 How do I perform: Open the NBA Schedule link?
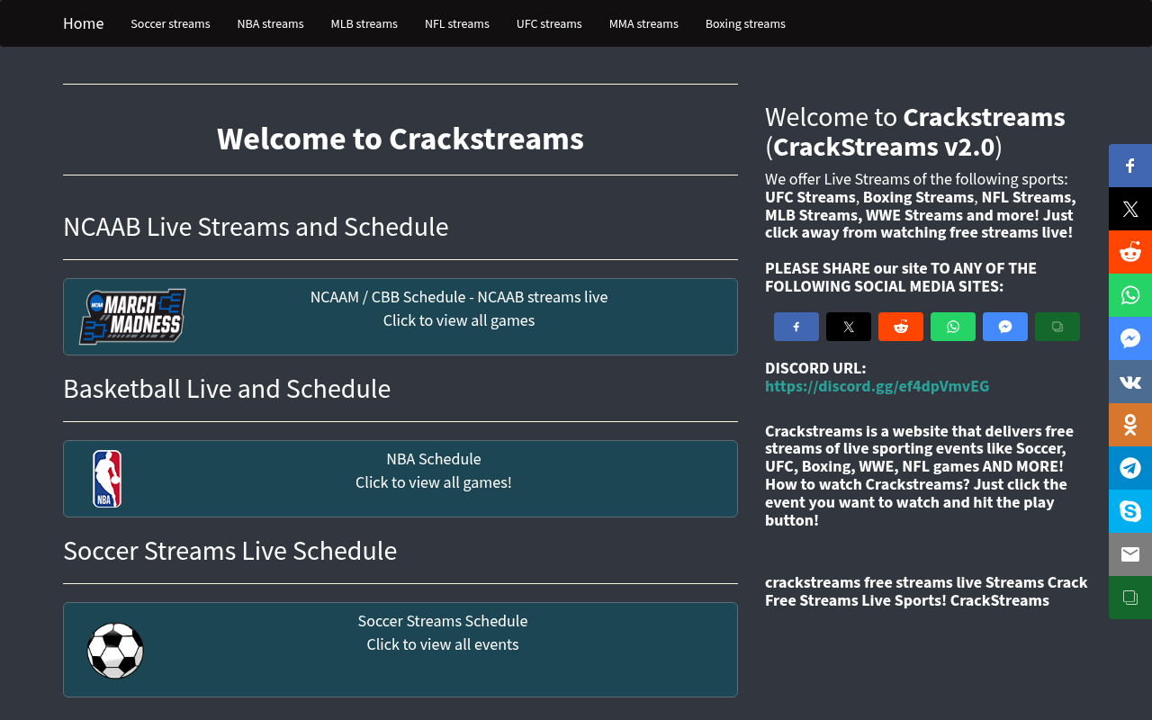point(434,459)
